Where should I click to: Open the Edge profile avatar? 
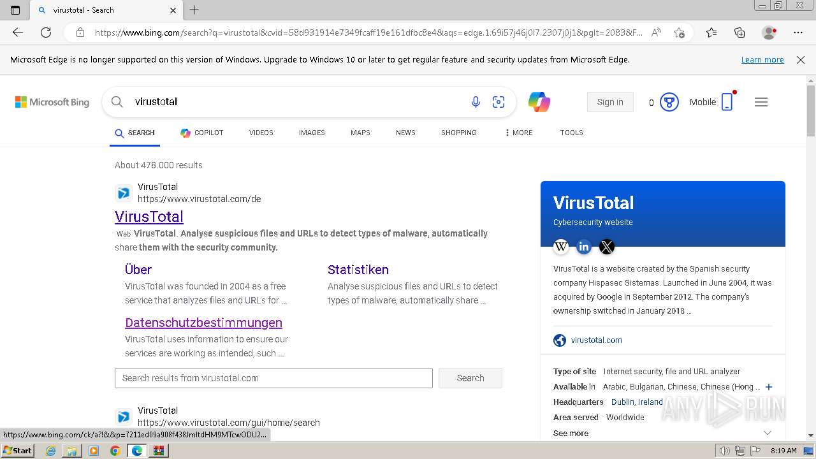pos(769,33)
